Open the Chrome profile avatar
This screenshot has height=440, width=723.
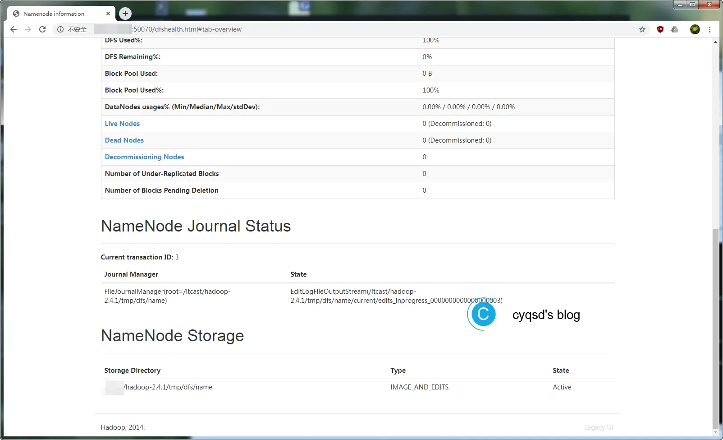tap(695, 29)
